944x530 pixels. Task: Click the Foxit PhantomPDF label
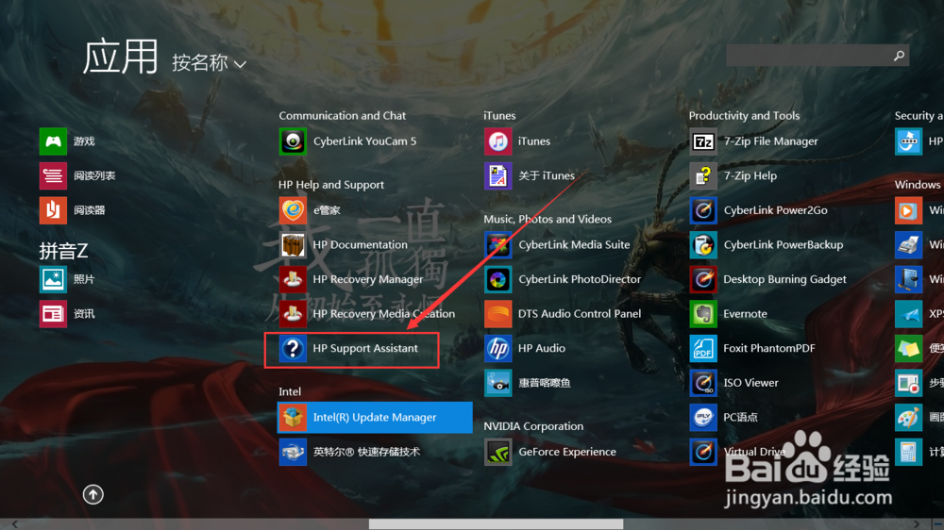click(768, 348)
